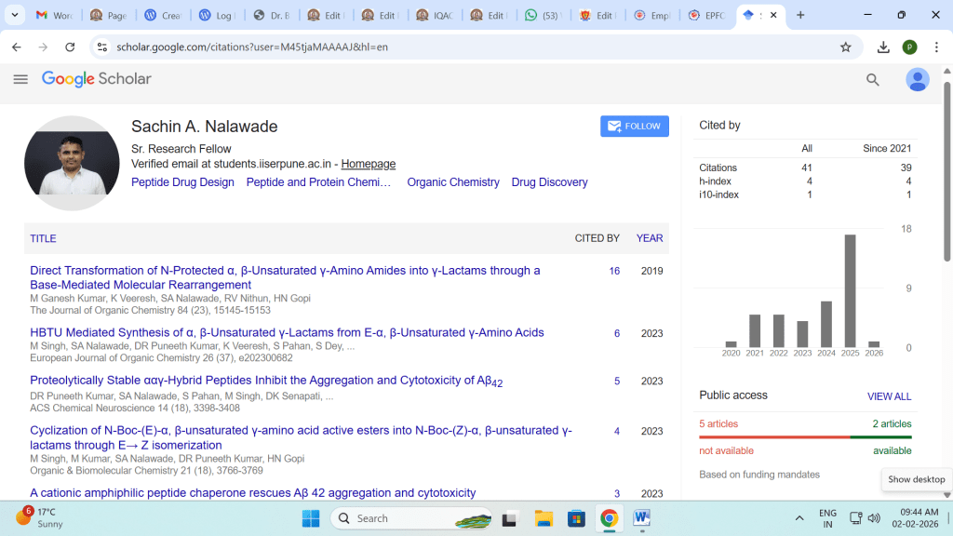
Task: Expand the tab search dropdown arrow
Action: point(15,15)
